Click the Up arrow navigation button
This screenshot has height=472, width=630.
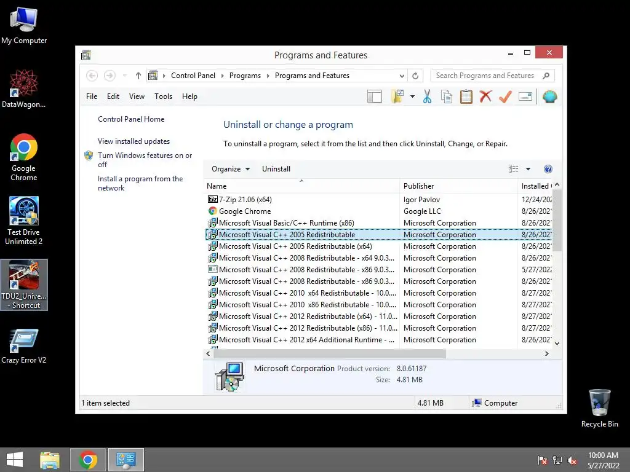pyautogui.click(x=138, y=76)
